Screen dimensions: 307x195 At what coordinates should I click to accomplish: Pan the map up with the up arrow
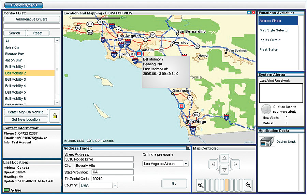224,158
